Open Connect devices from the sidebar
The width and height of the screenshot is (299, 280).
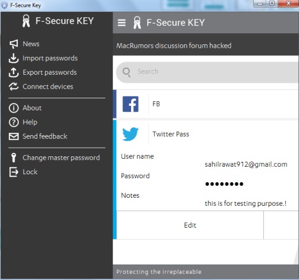(48, 87)
